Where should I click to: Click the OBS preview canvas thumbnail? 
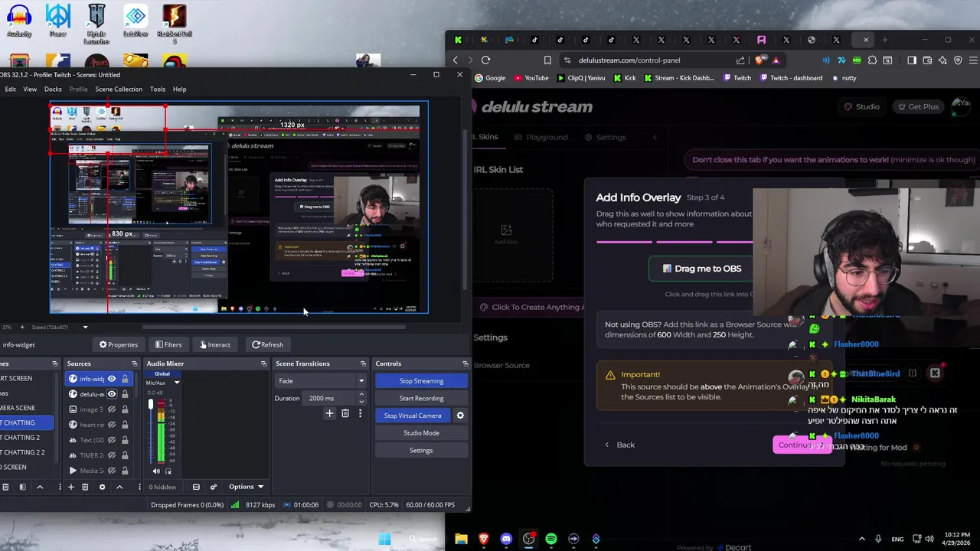(x=239, y=207)
